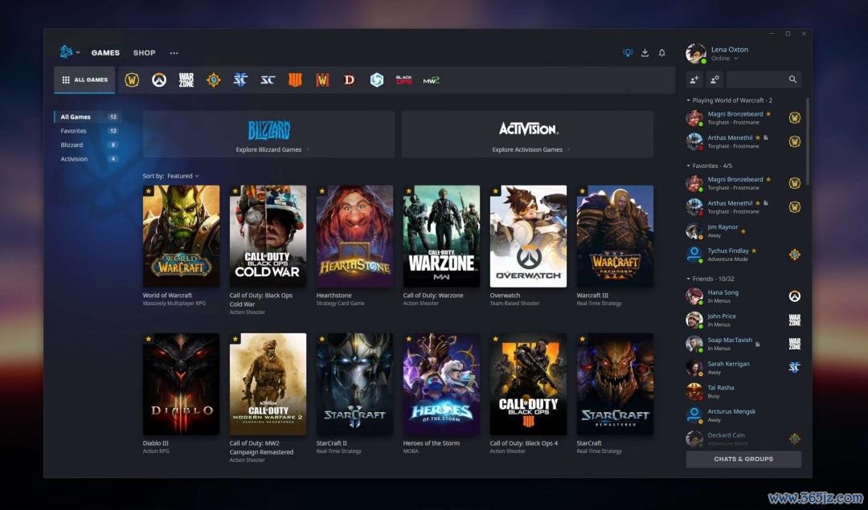This screenshot has height=510, width=868.
Task: Click Hearthstone icon next to Tychus Findlay
Action: 794,255
